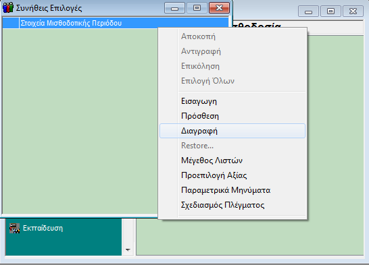This screenshot has height=265, width=369.
Task: Close the Συνήθεις Επιλογές window
Action: [219, 8]
